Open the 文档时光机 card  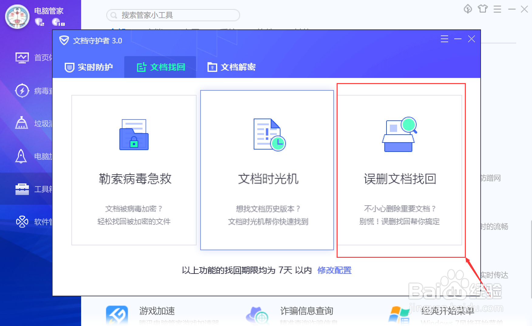(x=267, y=170)
